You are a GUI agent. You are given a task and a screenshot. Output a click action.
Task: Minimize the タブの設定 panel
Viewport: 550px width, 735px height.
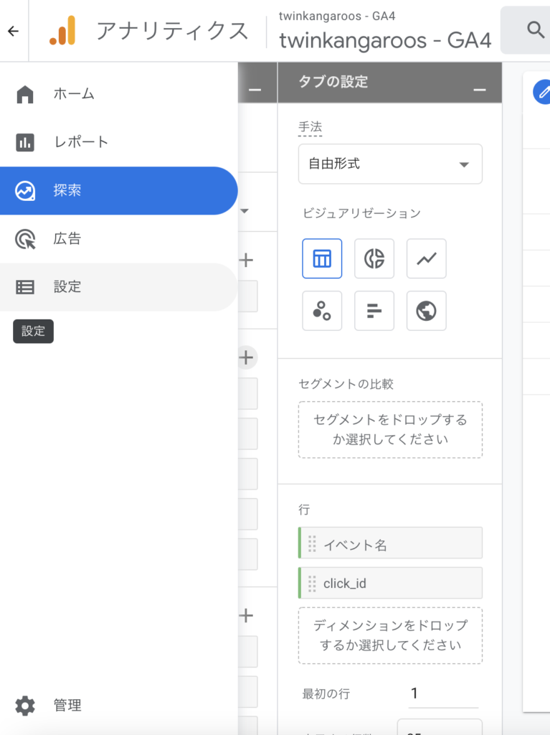[x=479, y=90]
